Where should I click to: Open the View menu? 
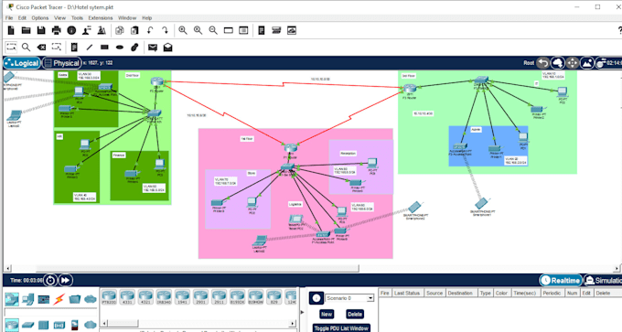59,18
